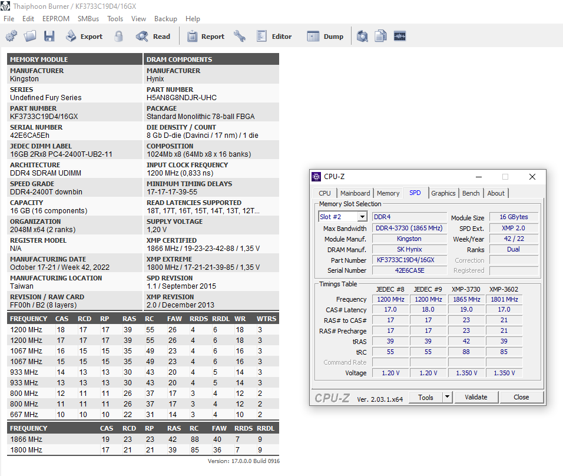Switch to the CPU tab in CPU-Z

click(324, 193)
